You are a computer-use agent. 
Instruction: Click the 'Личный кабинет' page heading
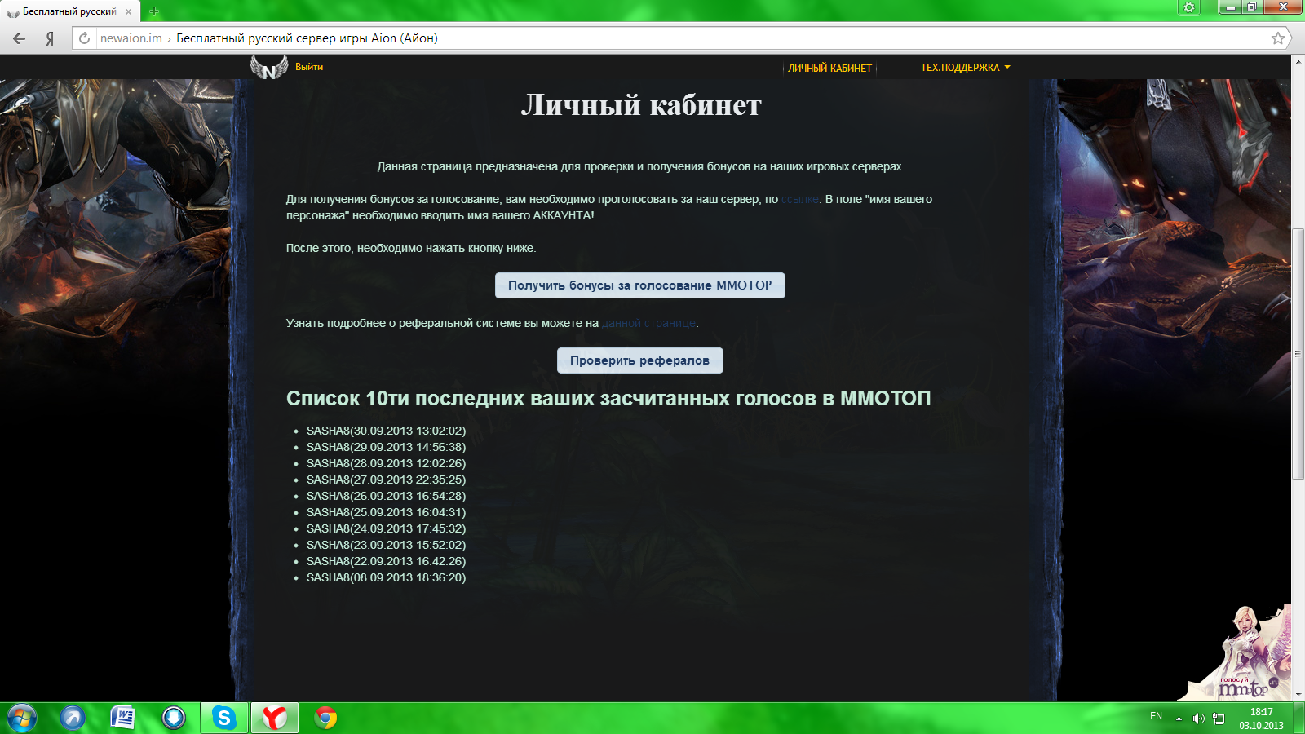pos(641,105)
